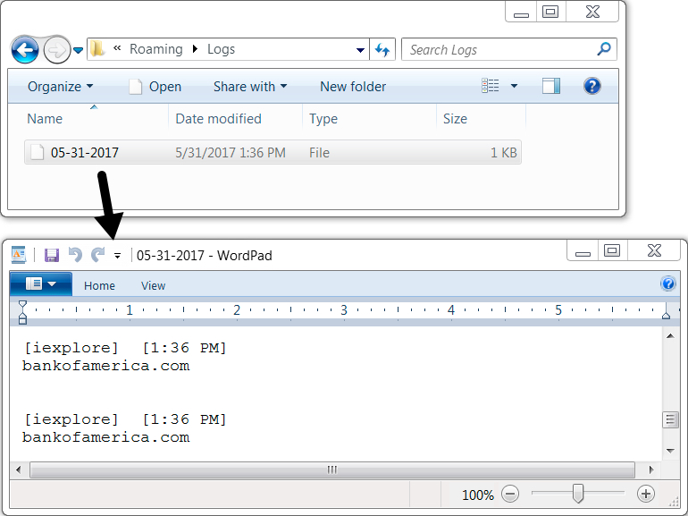Screen dimensions: 688x516
Task: Undo the last action in WordPad
Action: [75, 254]
